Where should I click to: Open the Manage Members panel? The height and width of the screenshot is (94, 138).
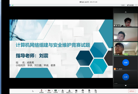click(69, 91)
